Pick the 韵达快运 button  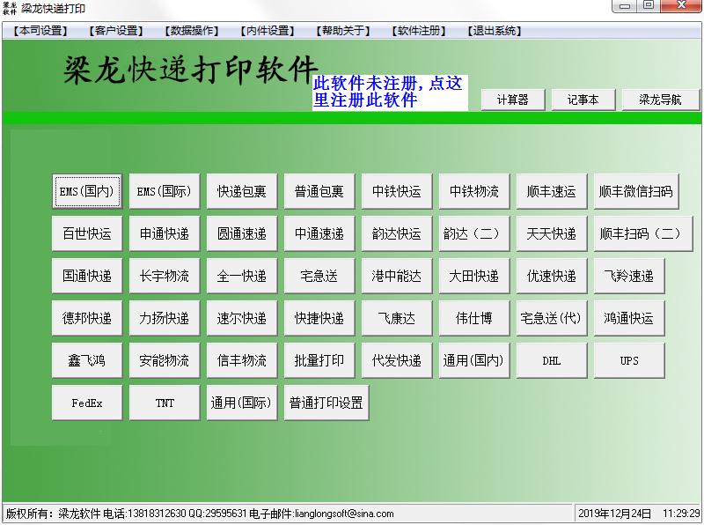[397, 233]
